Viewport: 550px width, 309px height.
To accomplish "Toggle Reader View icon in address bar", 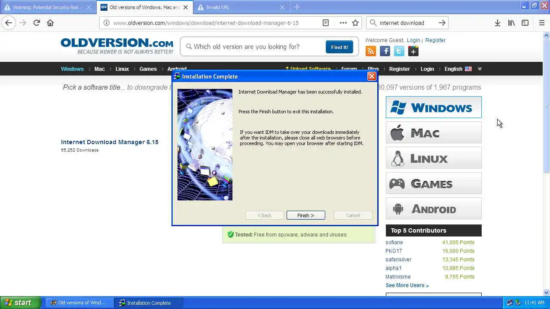I will click(326, 23).
